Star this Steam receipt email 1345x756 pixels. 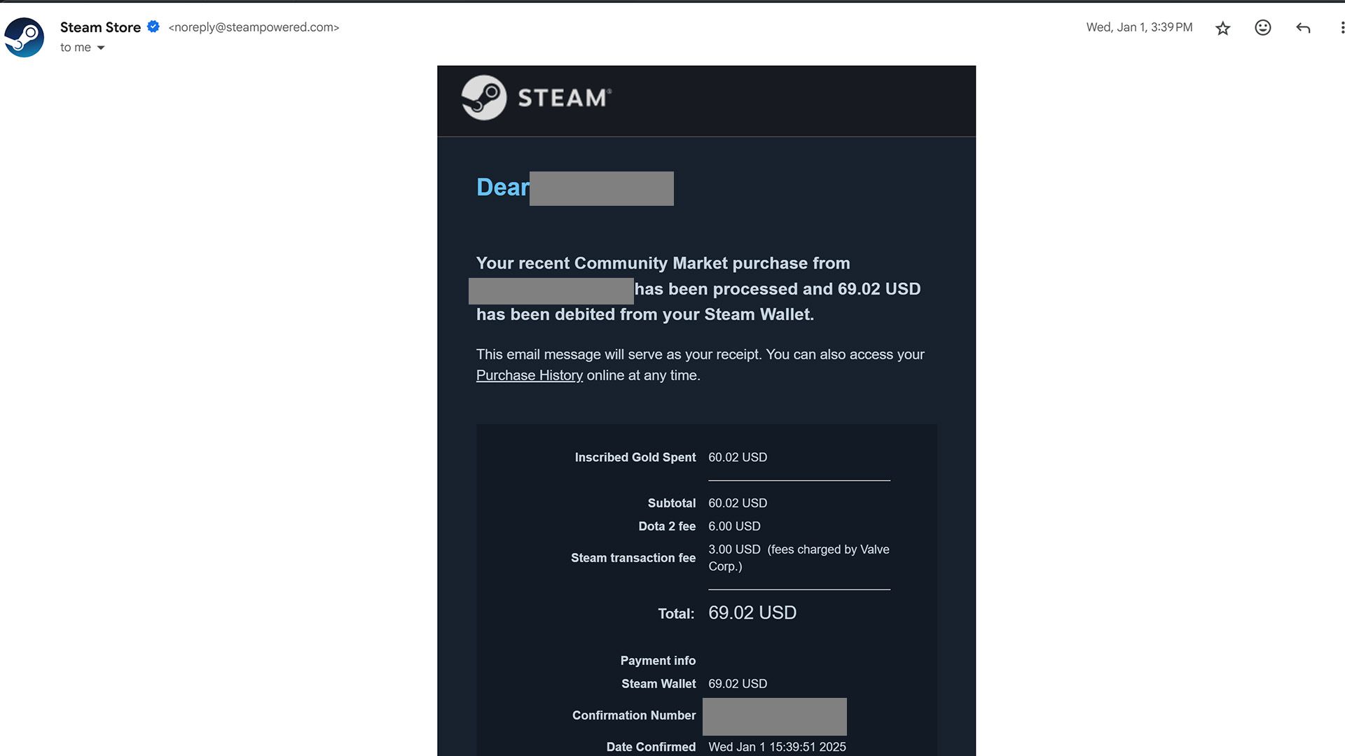pyautogui.click(x=1222, y=28)
